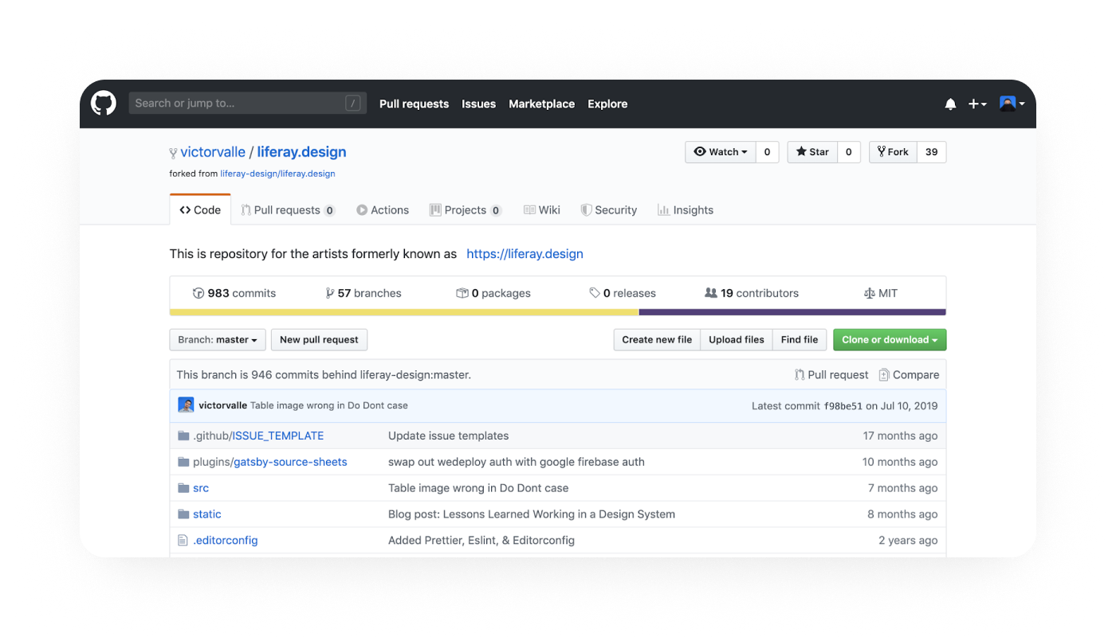Click the packages icon
Image resolution: width=1116 pixels, height=637 pixels.
462,293
